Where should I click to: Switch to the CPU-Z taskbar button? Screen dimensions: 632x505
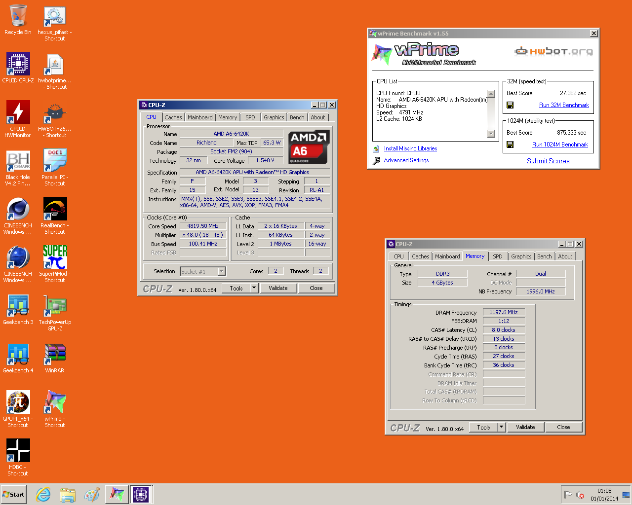[141, 495]
